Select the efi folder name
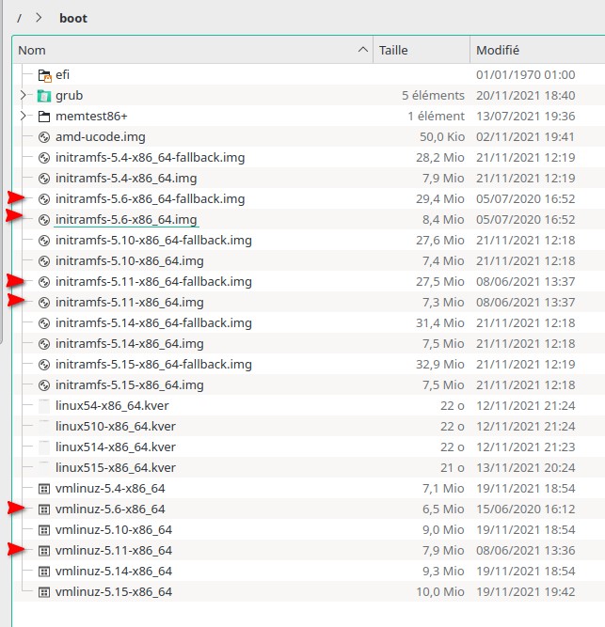 62,75
